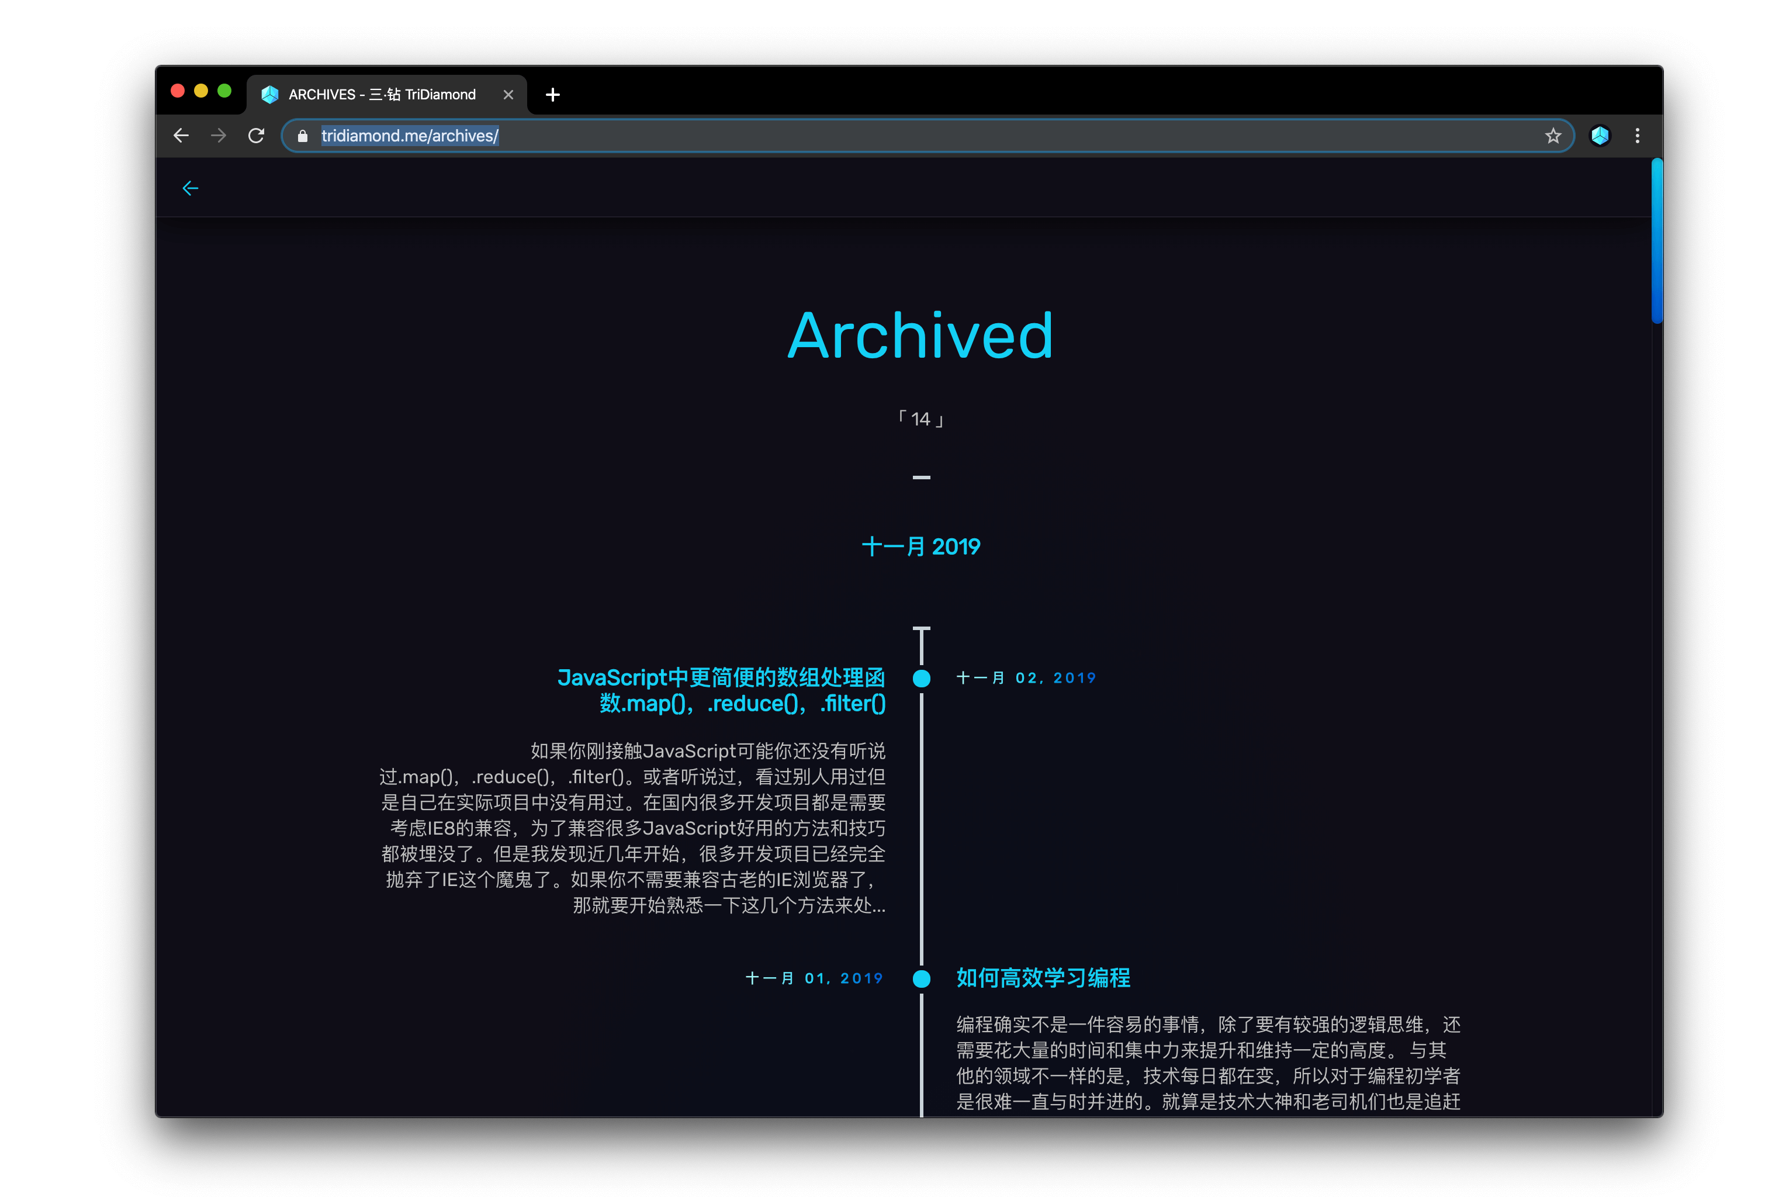Click the browser back arrow button
1765x1197 pixels.
[181, 136]
